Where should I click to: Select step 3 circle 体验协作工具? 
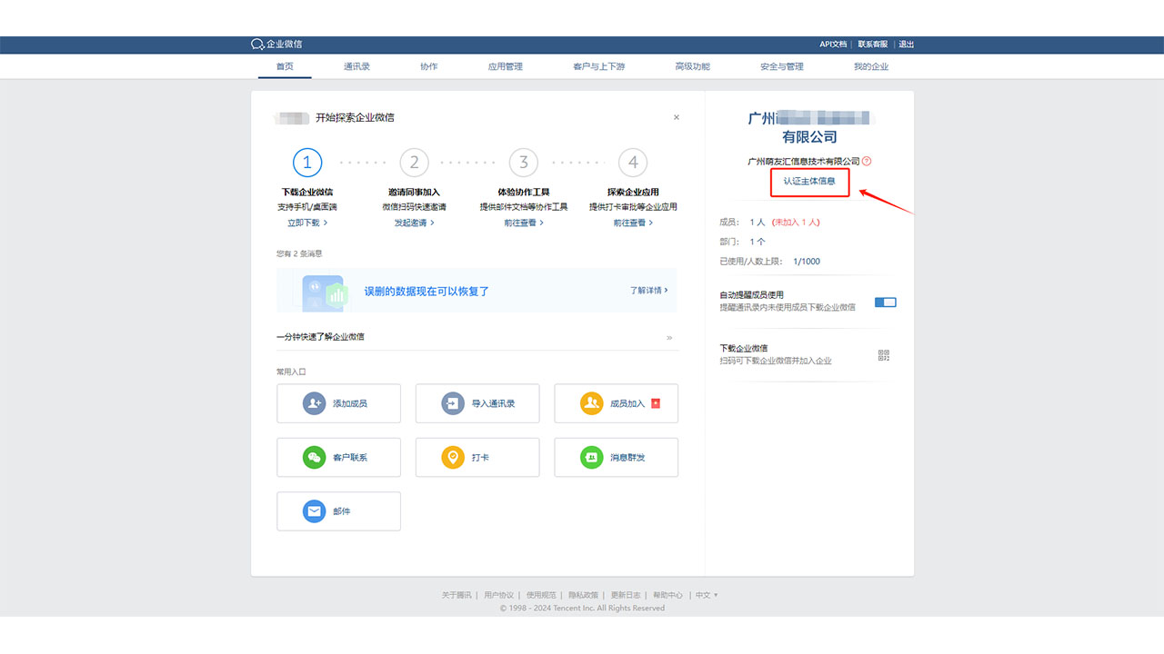(524, 163)
